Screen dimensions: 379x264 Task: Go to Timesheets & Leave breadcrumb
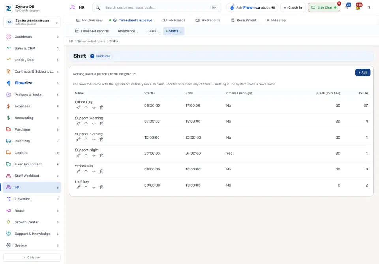click(x=91, y=41)
